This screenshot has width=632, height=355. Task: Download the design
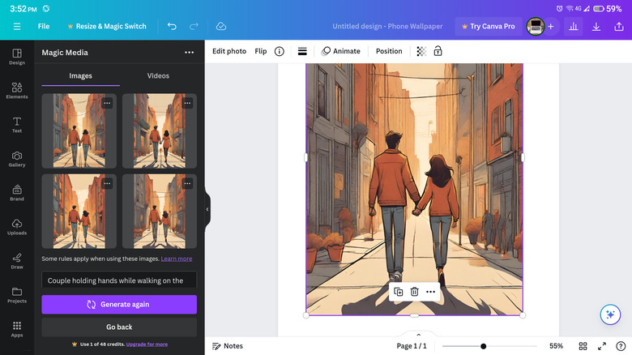coord(596,26)
